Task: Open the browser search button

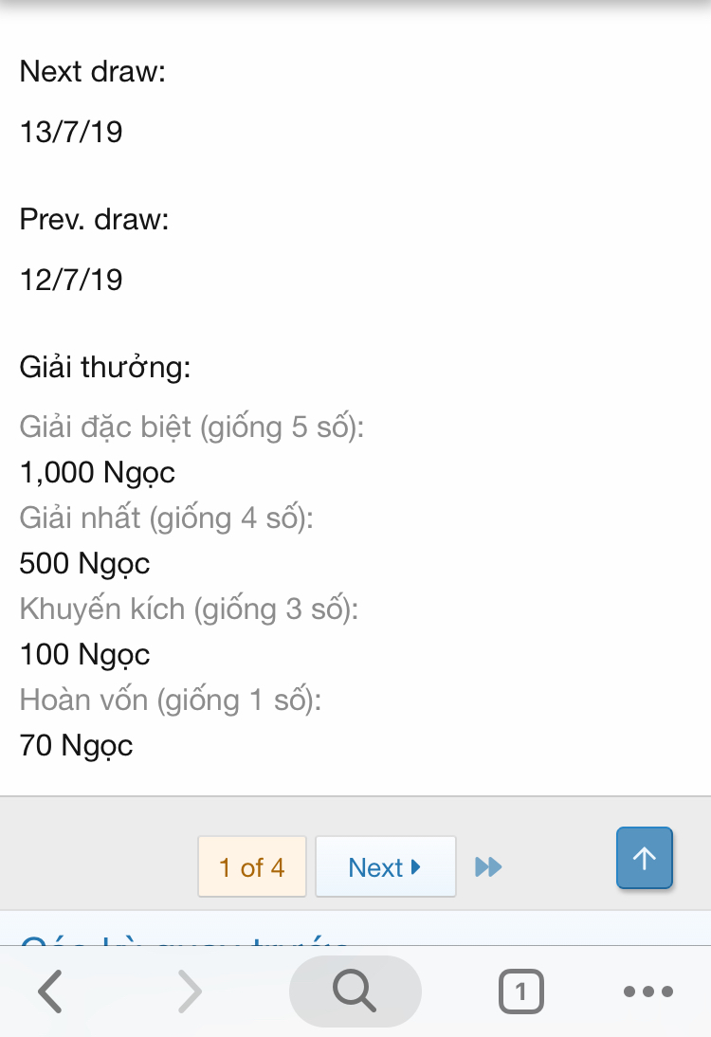Action: point(355,992)
